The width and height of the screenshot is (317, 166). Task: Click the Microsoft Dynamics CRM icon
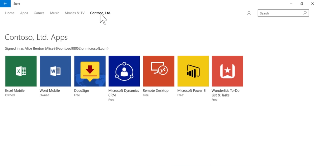124,71
